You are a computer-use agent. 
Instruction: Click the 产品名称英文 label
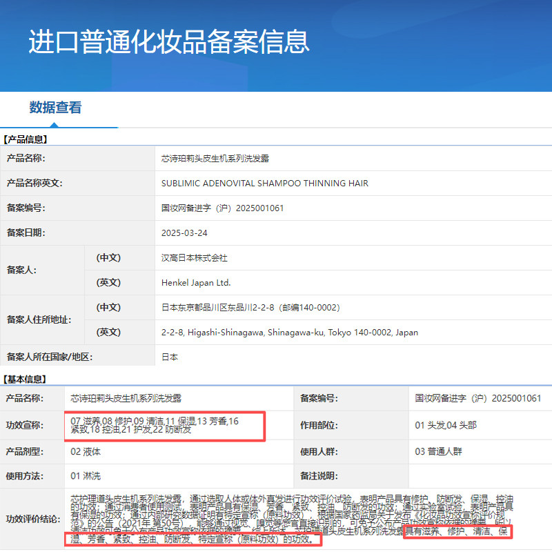(x=34, y=183)
